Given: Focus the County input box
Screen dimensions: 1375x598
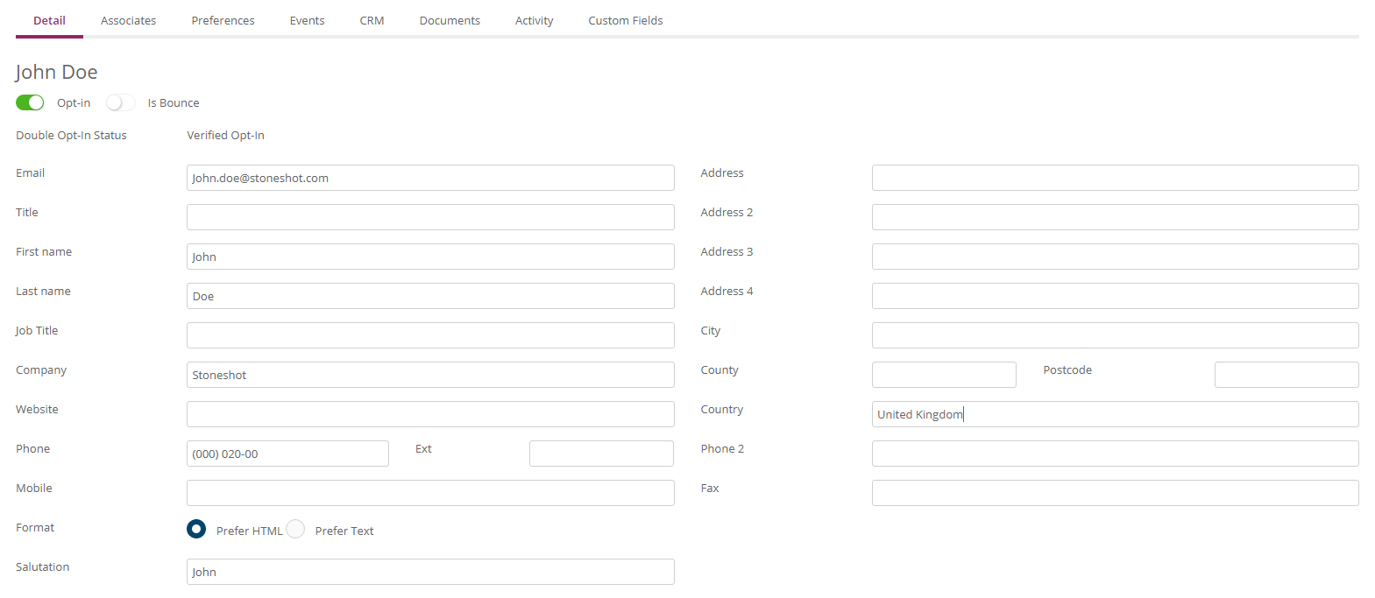Looking at the screenshot, I should coord(944,375).
